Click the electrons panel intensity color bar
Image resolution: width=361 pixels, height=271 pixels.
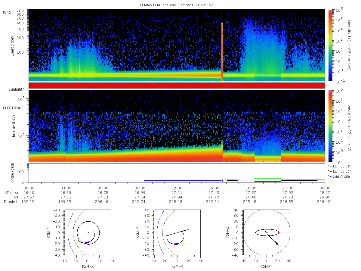[x=330, y=126]
